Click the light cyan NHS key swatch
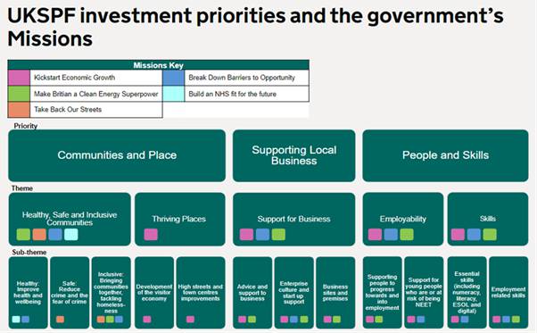The width and height of the screenshot is (537, 333). click(x=173, y=94)
